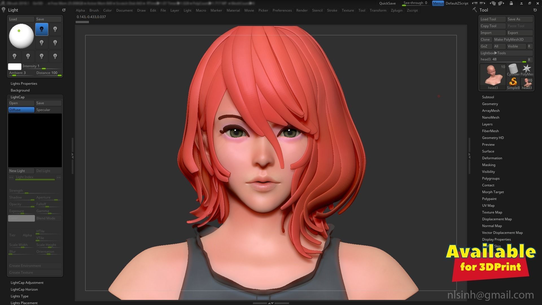Choose the PolyMesh3D star tool icon
Image resolution: width=542 pixels, height=305 pixels.
[x=526, y=69]
